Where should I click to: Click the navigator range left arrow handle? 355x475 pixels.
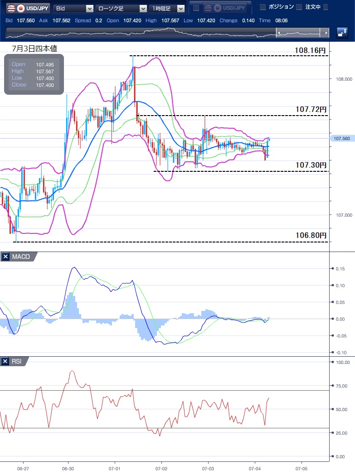(279, 33)
